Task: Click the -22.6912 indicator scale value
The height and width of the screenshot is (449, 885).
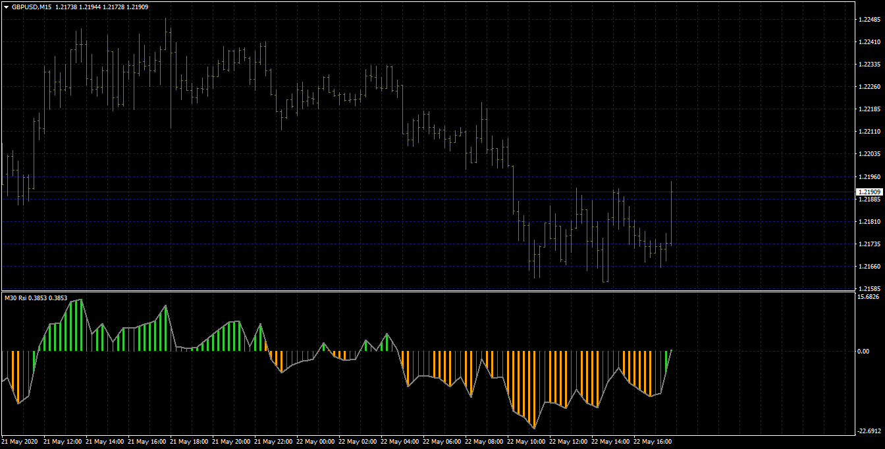Action: (869, 432)
